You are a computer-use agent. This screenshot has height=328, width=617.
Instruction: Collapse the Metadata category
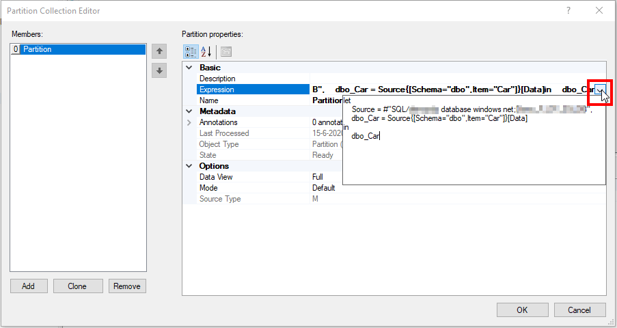point(189,111)
